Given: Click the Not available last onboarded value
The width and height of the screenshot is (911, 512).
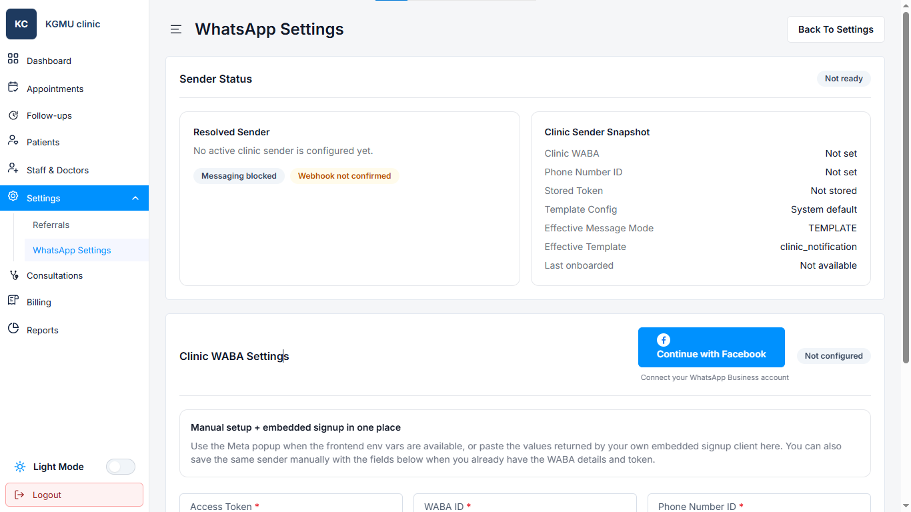Looking at the screenshot, I should [x=828, y=265].
